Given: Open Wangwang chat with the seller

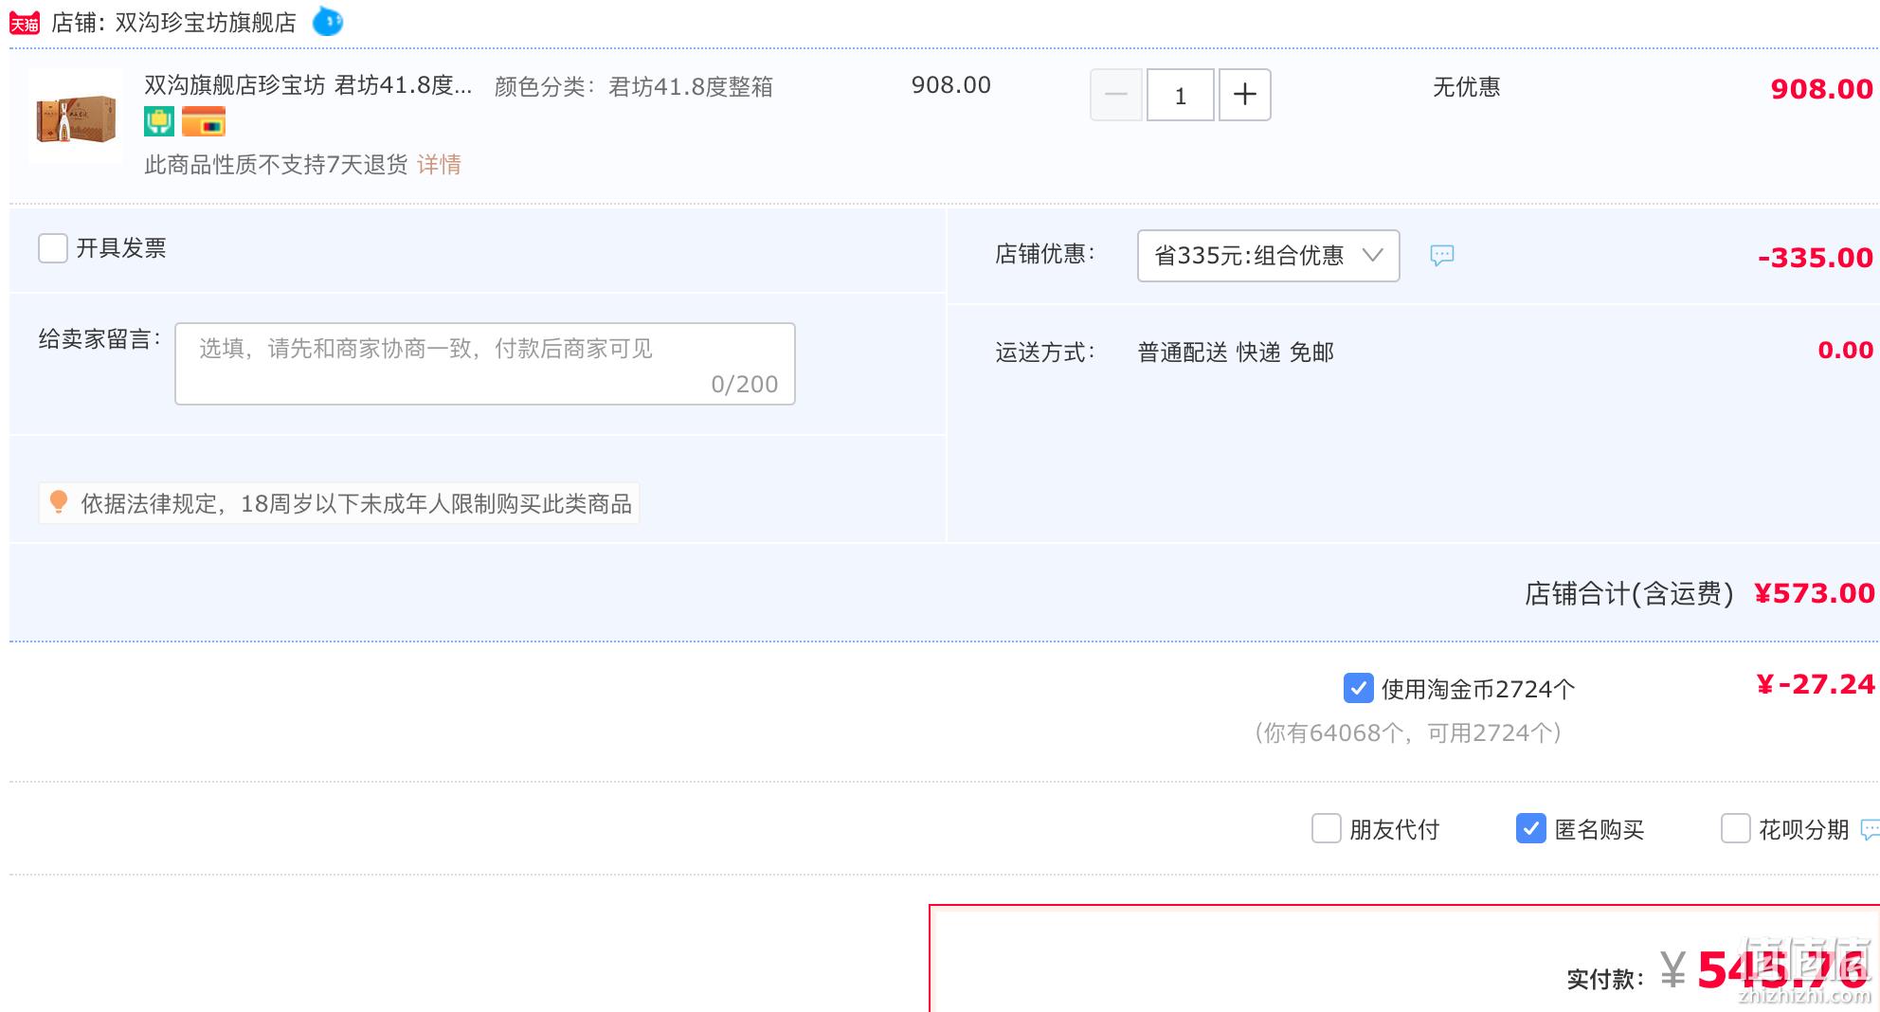Looking at the screenshot, I should 328,21.
